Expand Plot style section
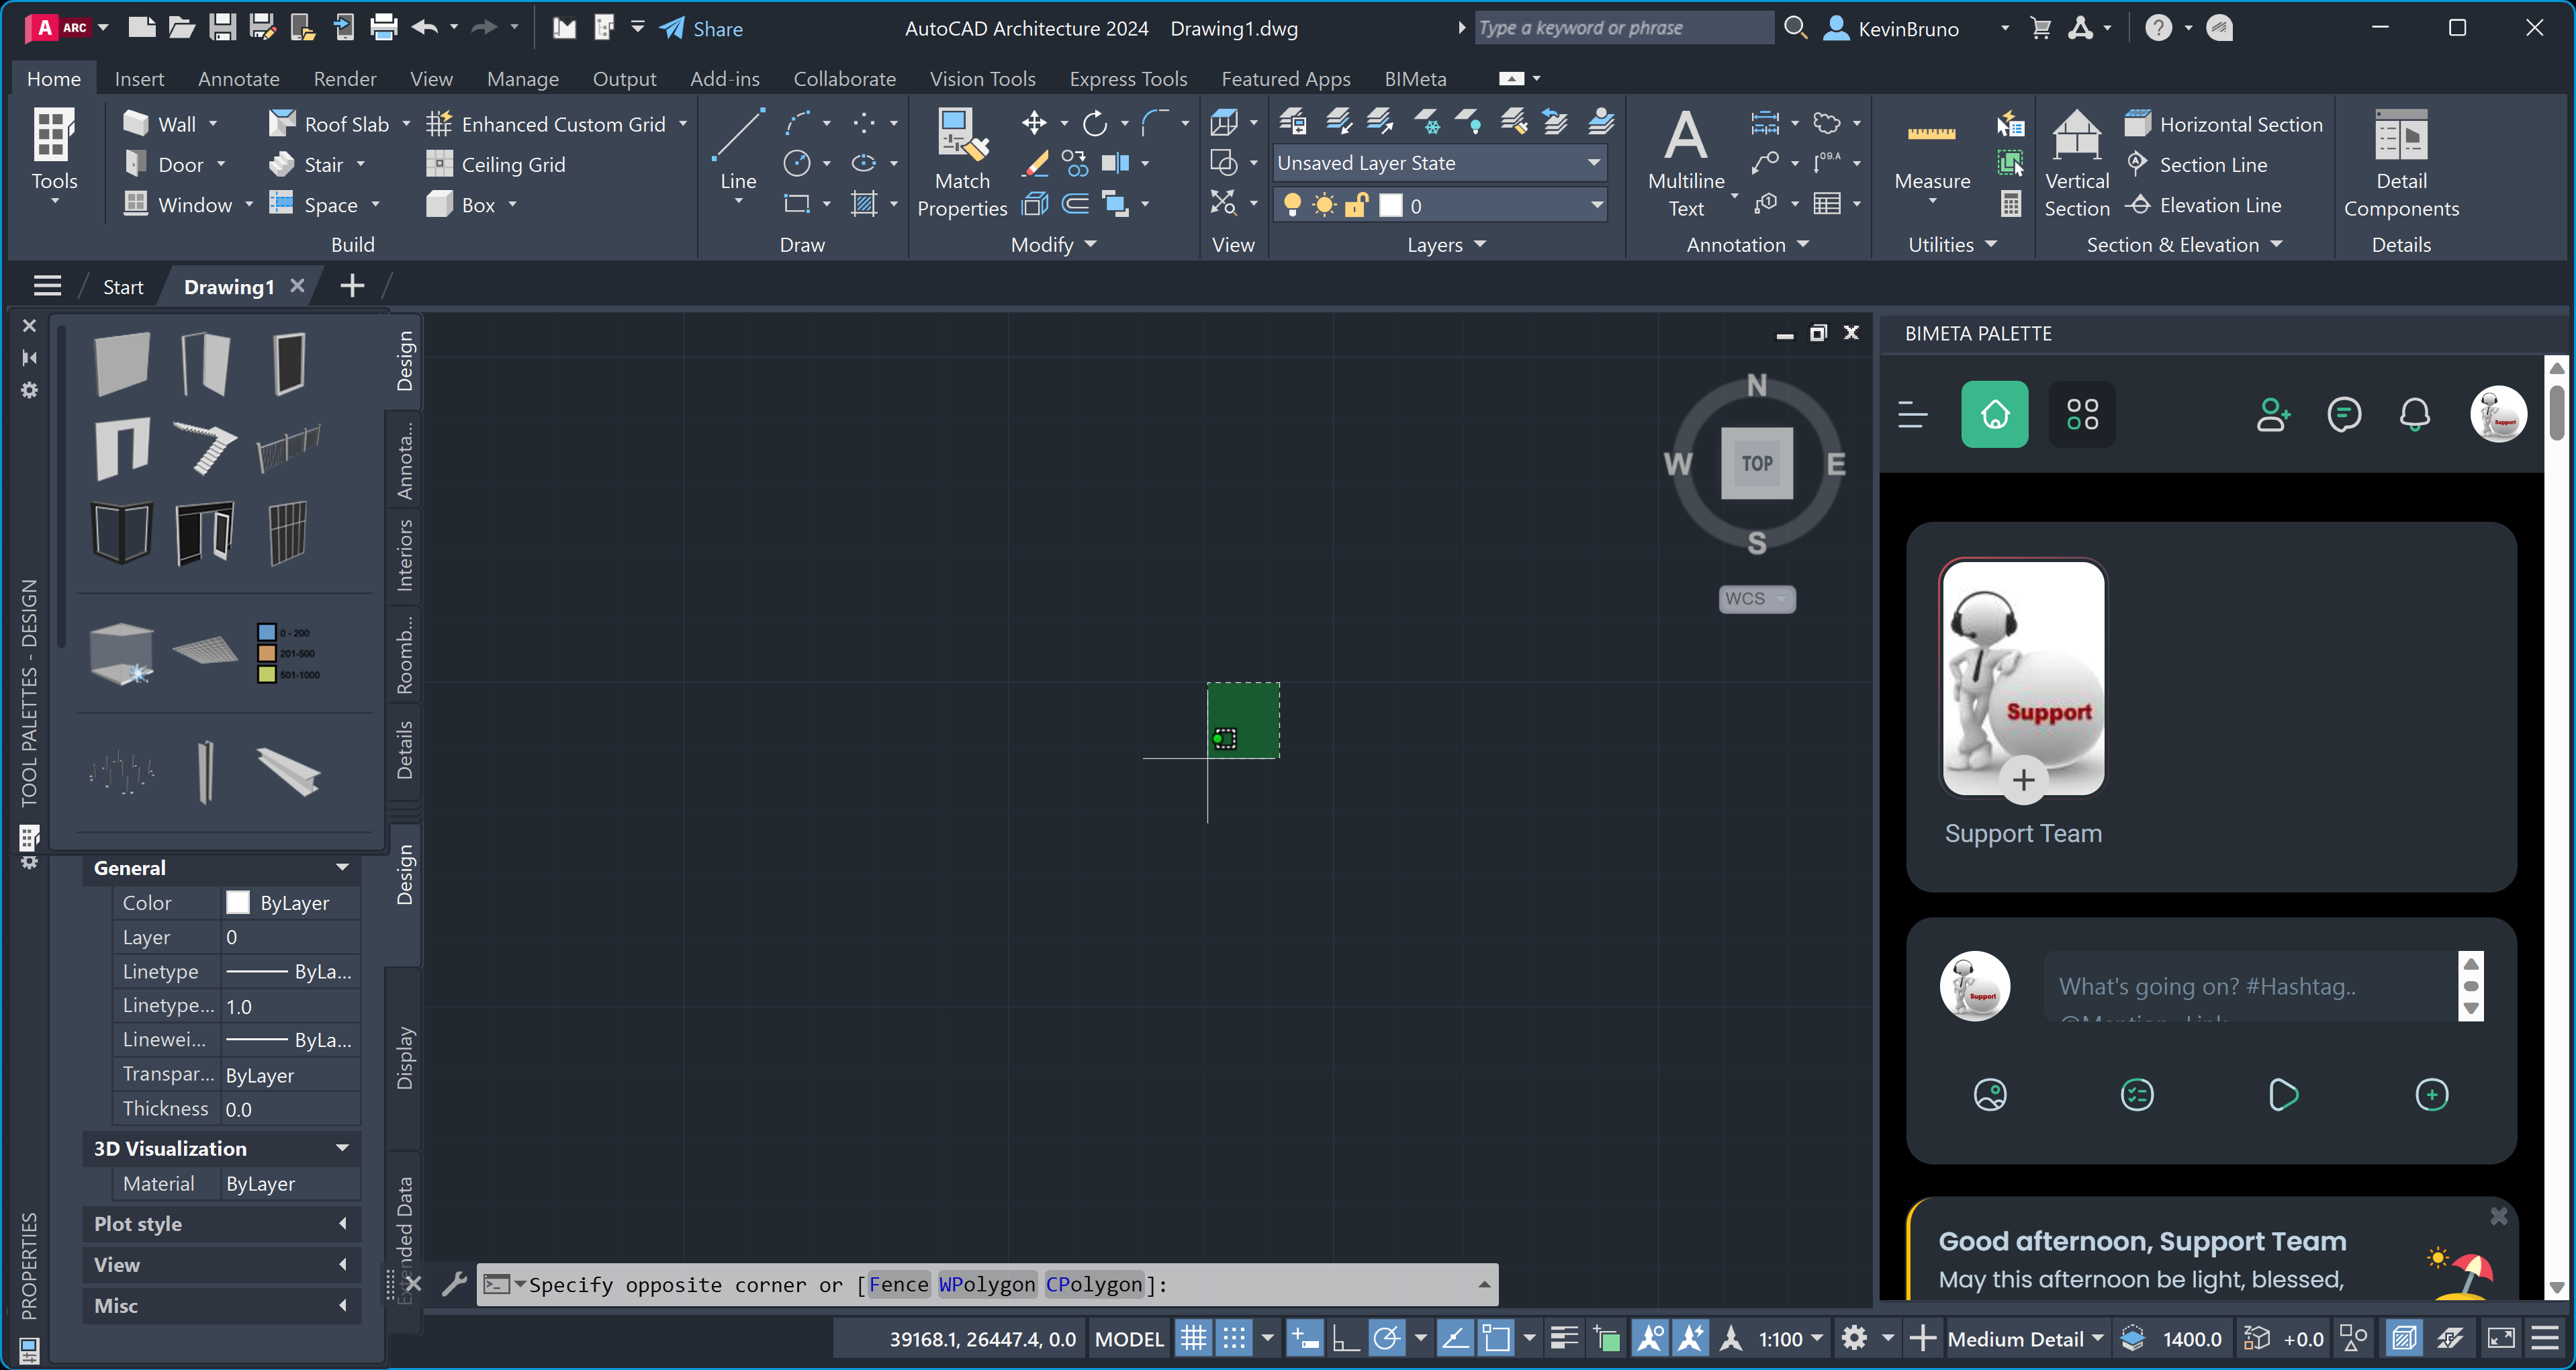The height and width of the screenshot is (1370, 2576). (x=342, y=1223)
